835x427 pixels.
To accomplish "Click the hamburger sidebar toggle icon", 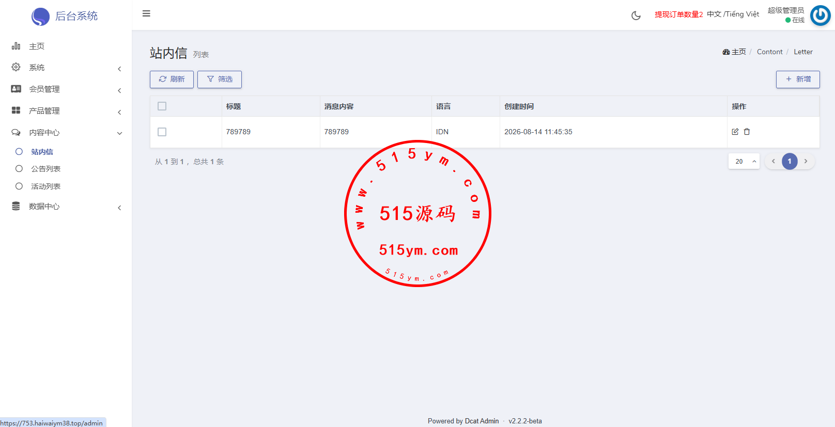I will tap(146, 13).
